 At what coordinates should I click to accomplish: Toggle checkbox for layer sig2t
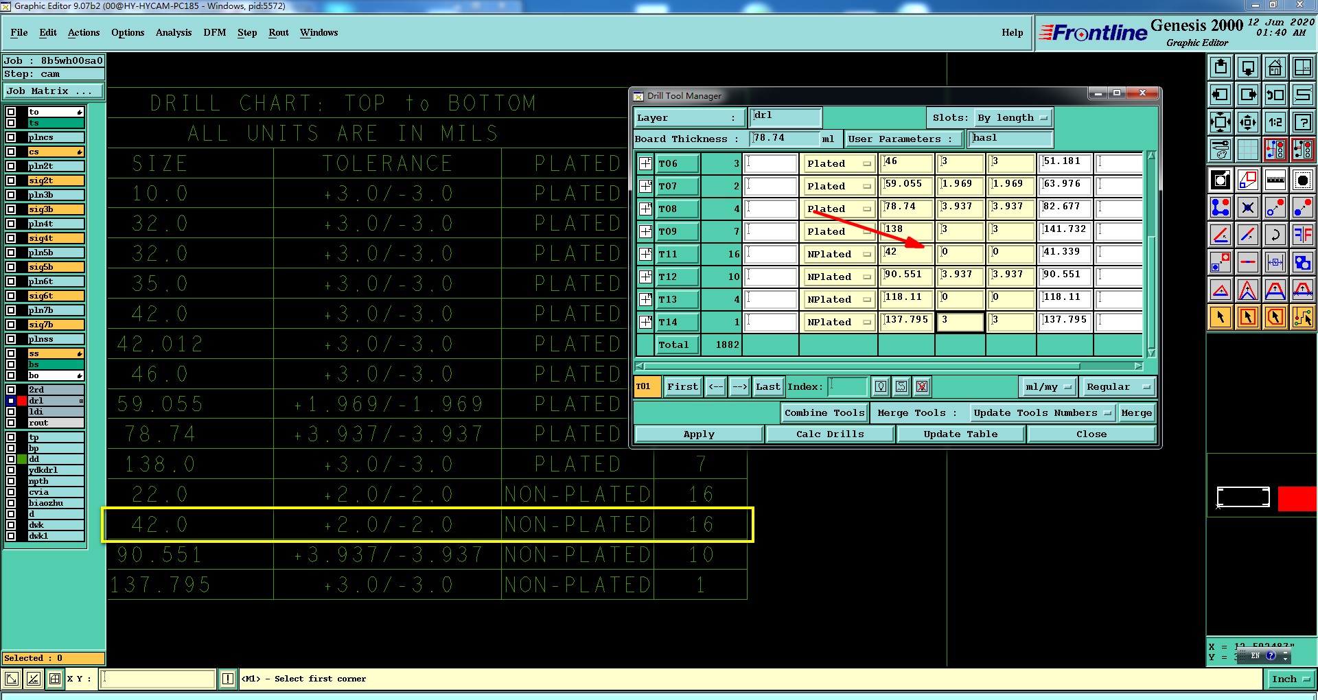(11, 180)
